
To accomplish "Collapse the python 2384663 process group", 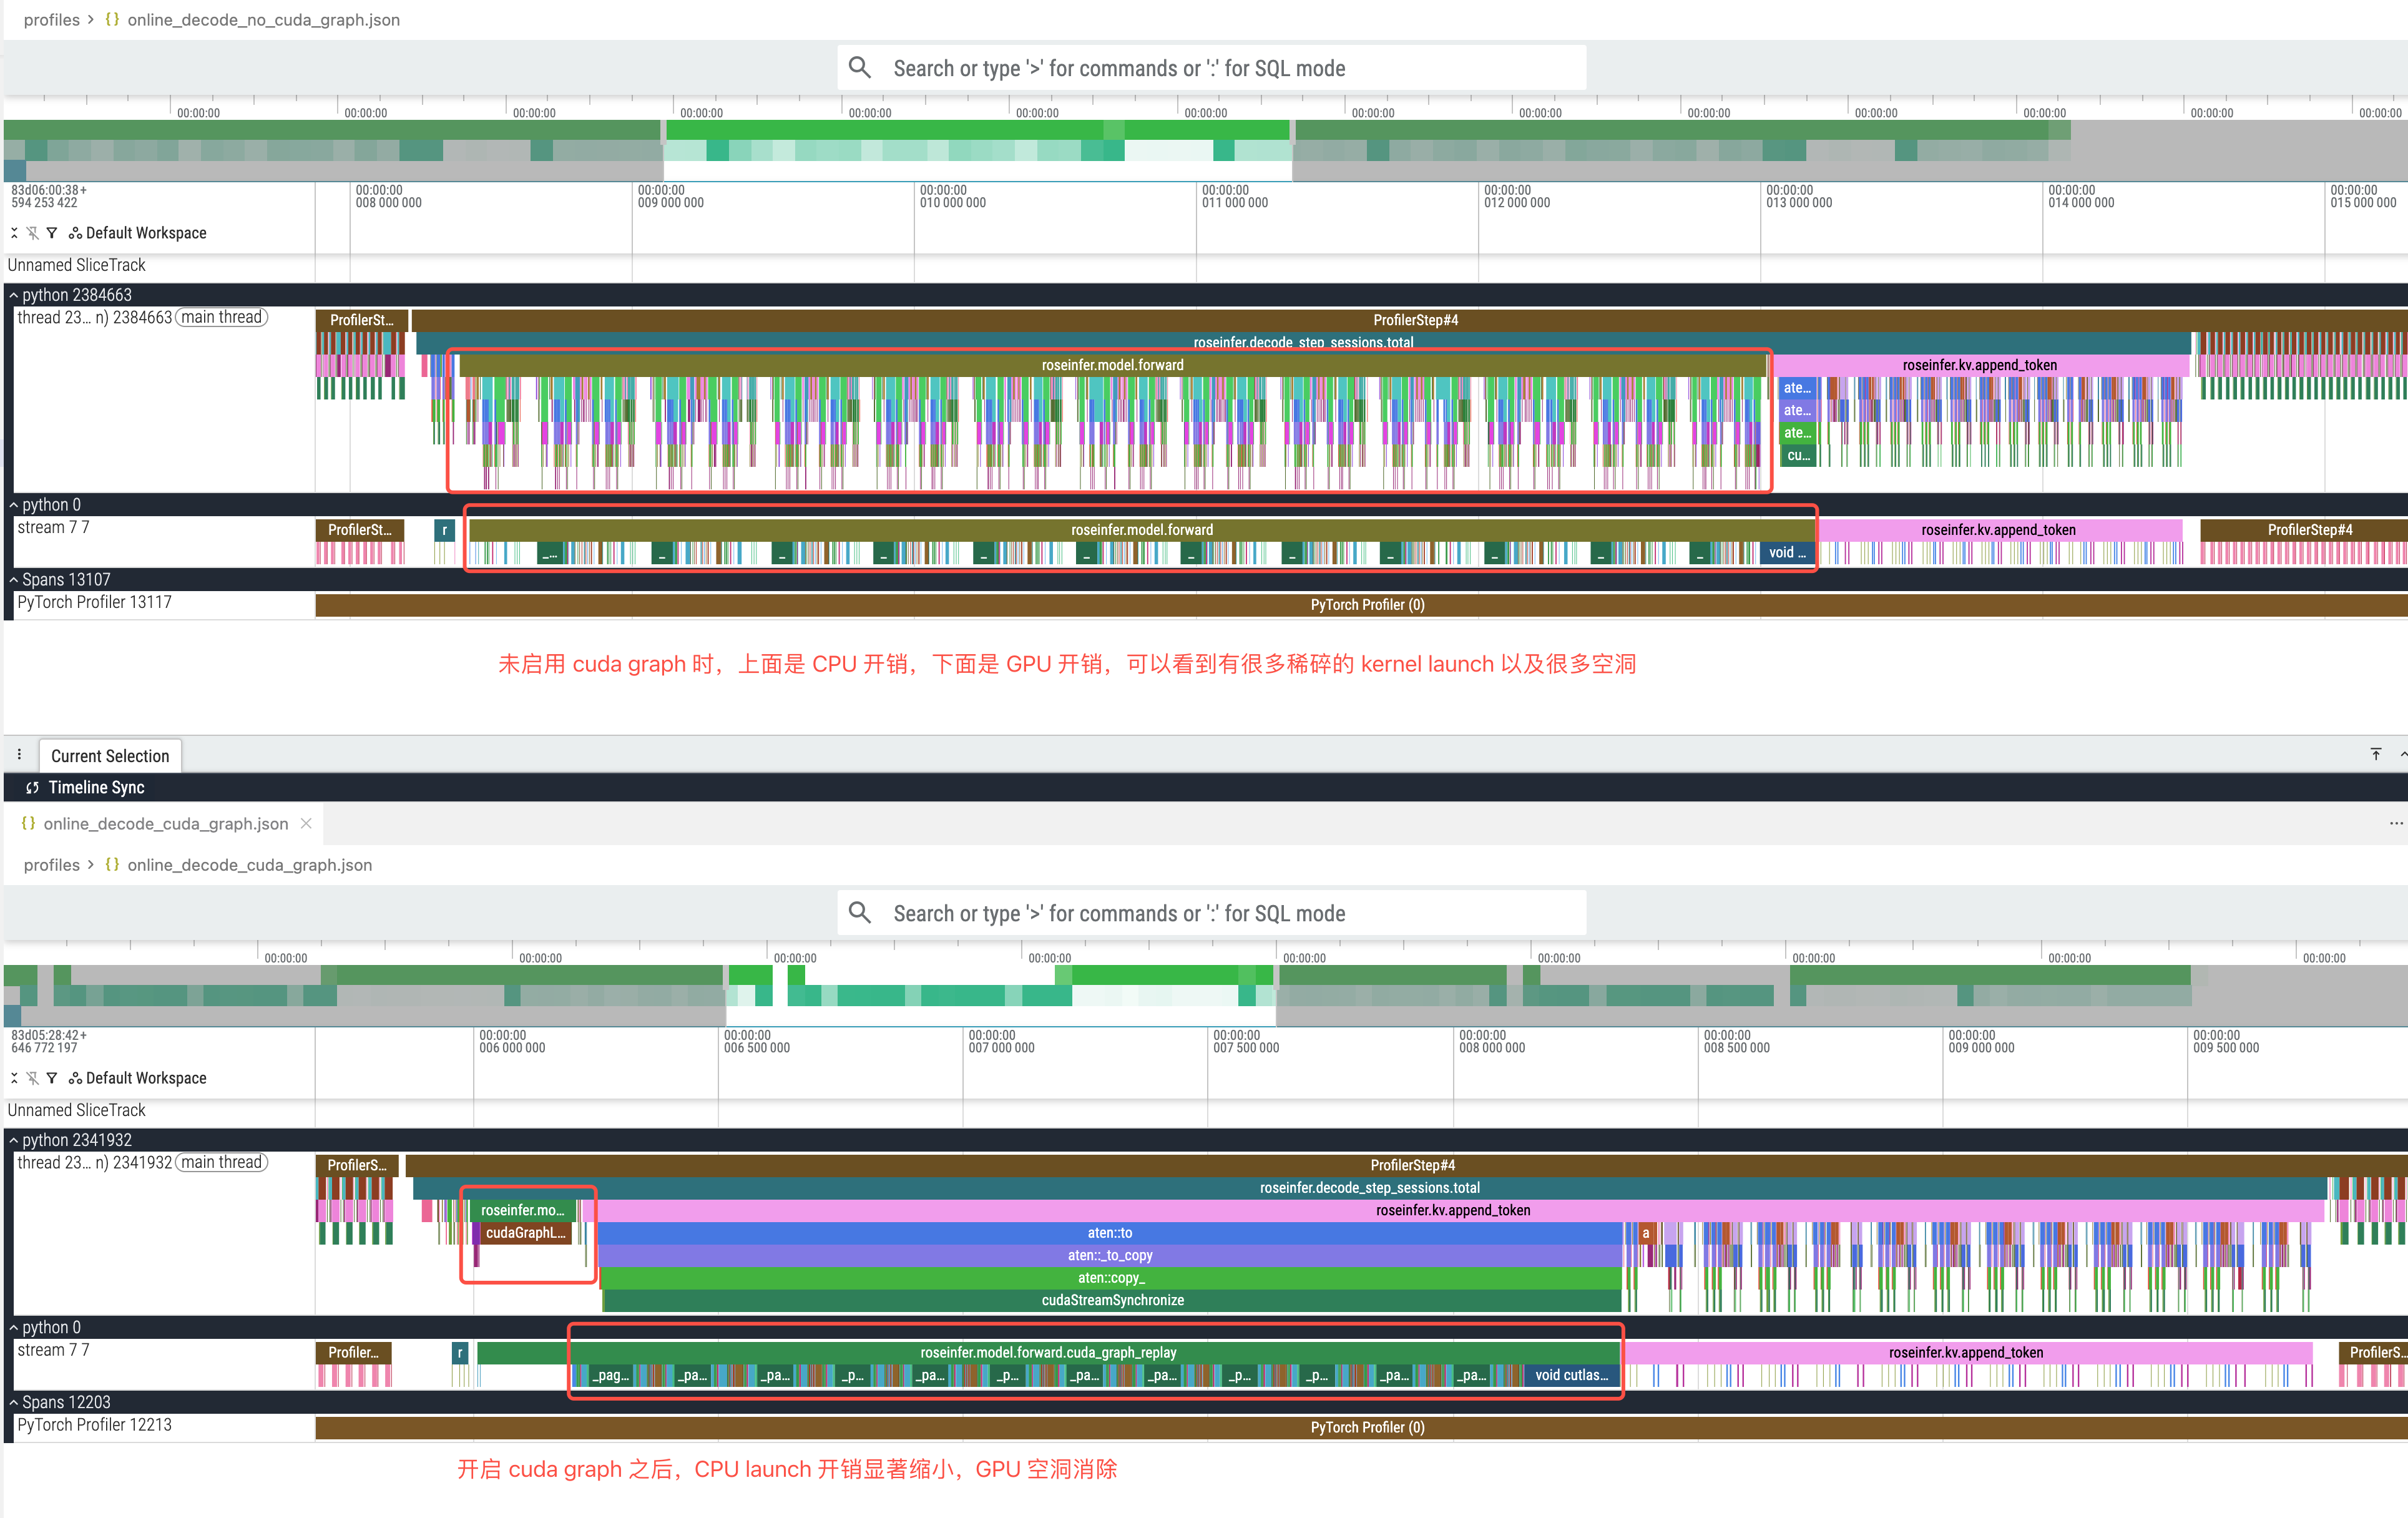I will click(x=14, y=295).
